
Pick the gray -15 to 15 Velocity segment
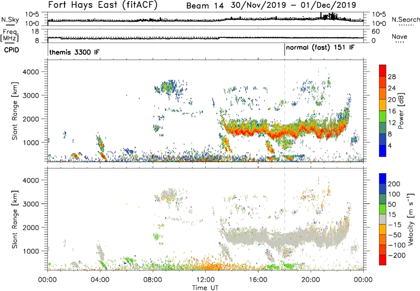coord(383,219)
